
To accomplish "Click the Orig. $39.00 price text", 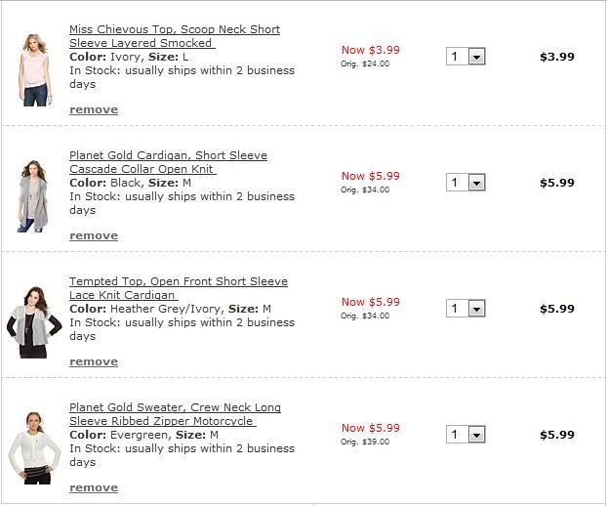I will 365,442.
